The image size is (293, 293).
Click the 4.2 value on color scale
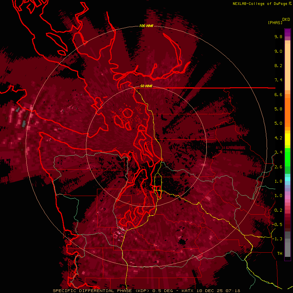278,138
